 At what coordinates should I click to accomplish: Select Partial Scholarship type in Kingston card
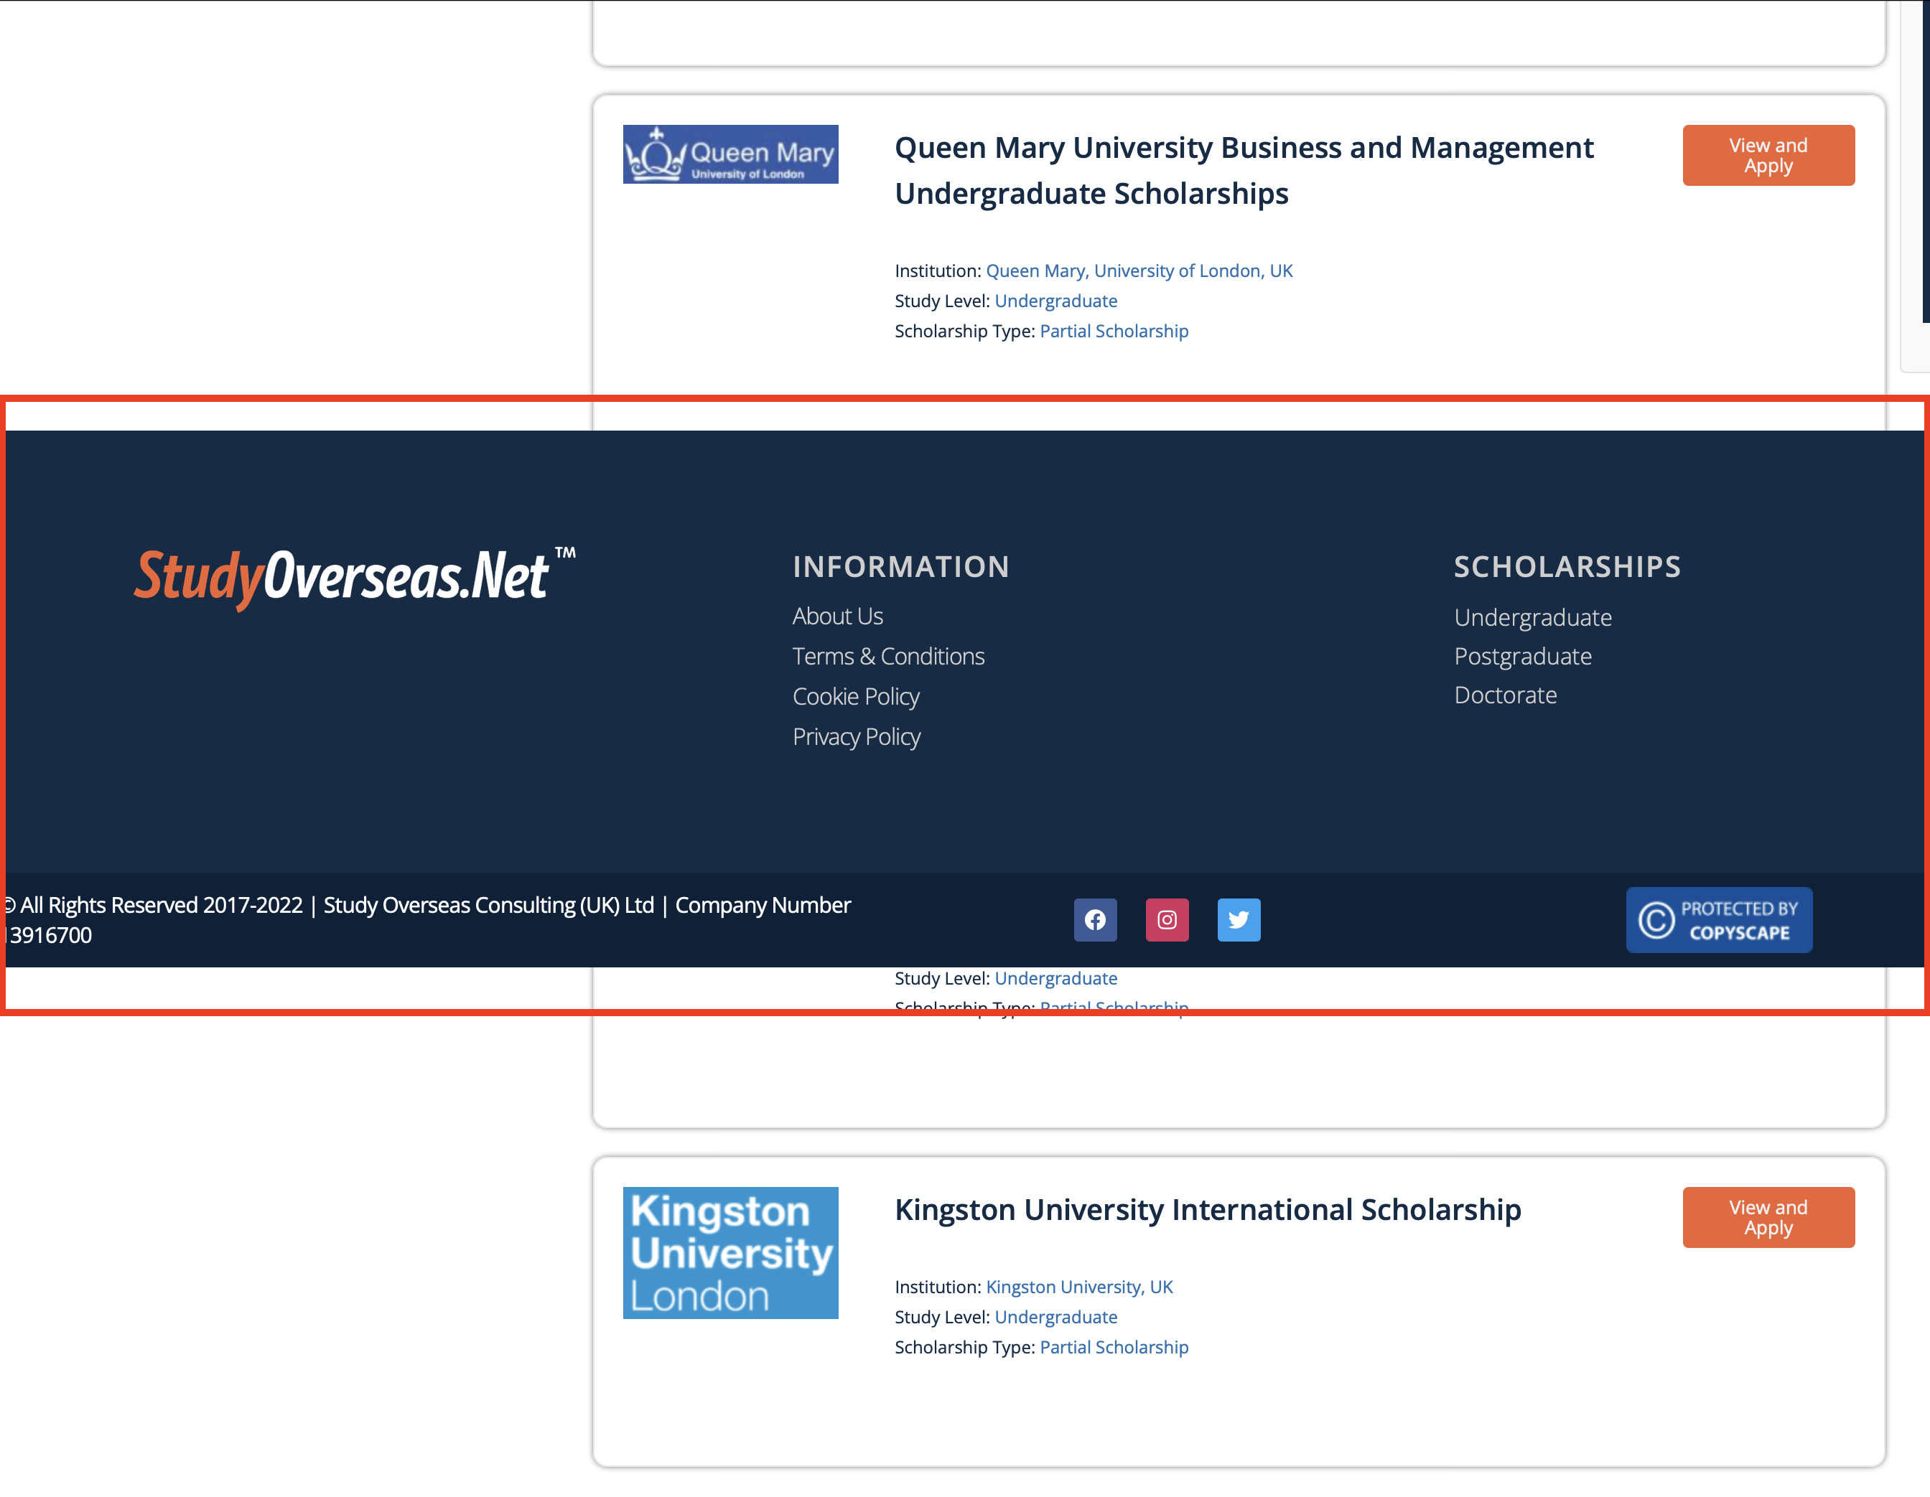[x=1114, y=1347]
